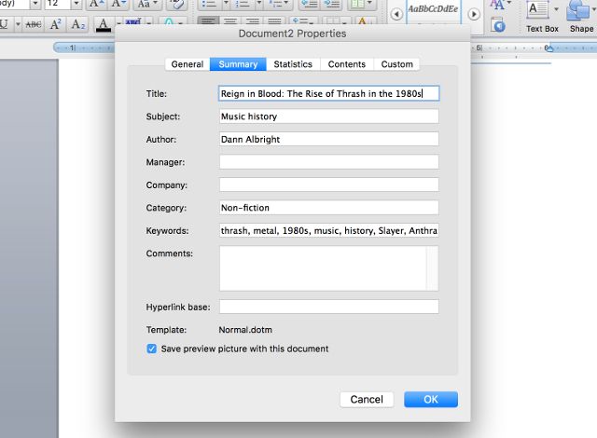Open the Statistics tab

click(293, 64)
